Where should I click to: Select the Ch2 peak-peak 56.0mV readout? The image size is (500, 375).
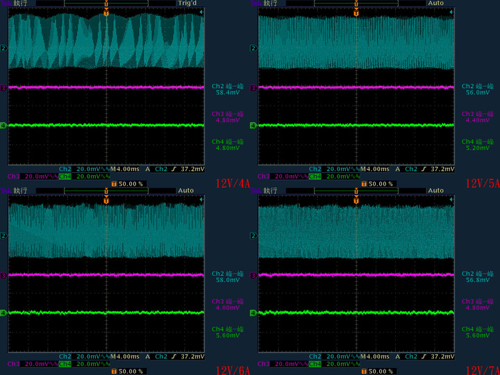[x=478, y=90]
